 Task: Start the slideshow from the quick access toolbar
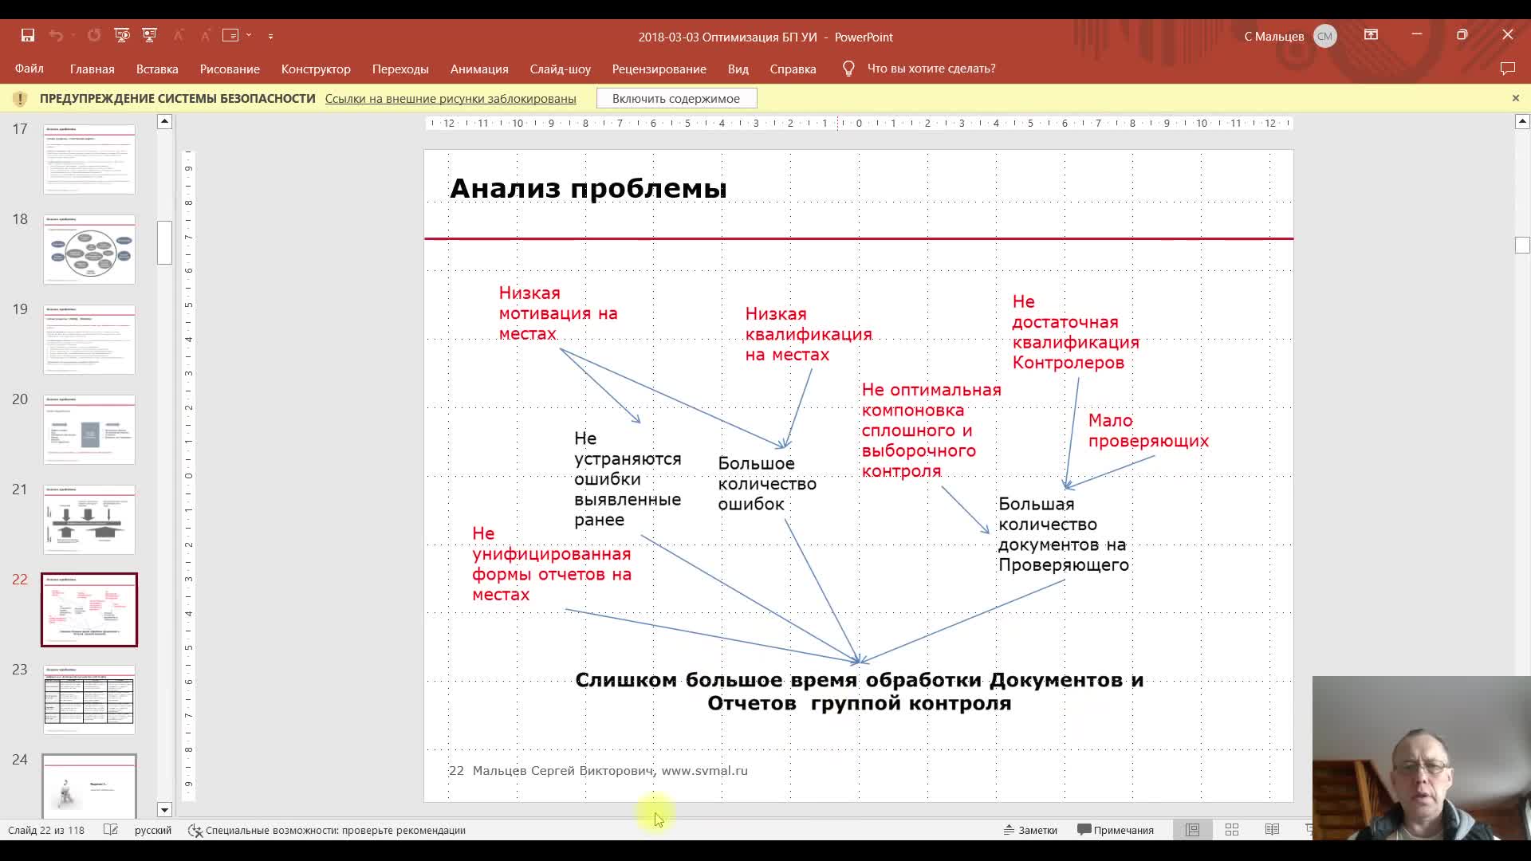pyautogui.click(x=121, y=36)
